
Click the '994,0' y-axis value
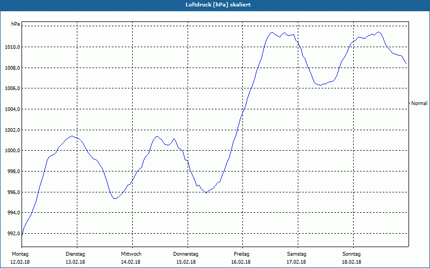point(13,212)
